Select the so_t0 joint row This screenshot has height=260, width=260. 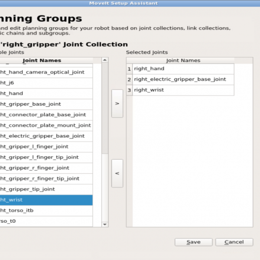point(46,221)
